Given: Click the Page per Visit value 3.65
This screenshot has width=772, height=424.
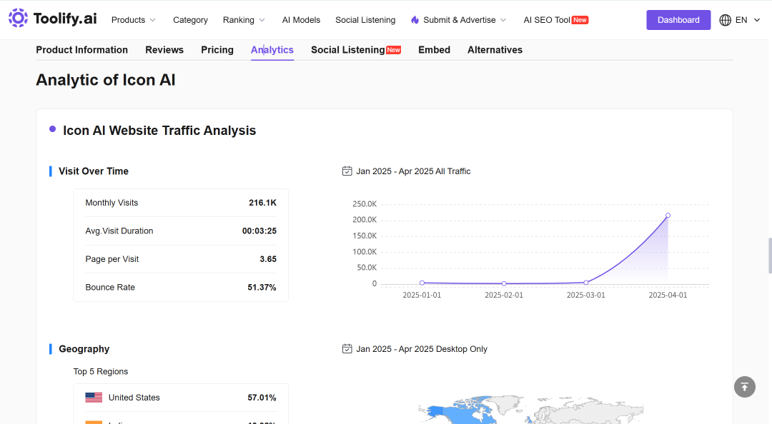Looking at the screenshot, I should pyautogui.click(x=268, y=259).
